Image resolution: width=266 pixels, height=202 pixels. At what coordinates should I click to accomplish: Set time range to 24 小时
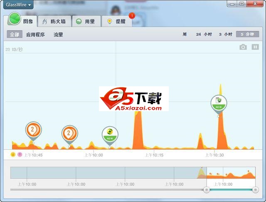204,34
